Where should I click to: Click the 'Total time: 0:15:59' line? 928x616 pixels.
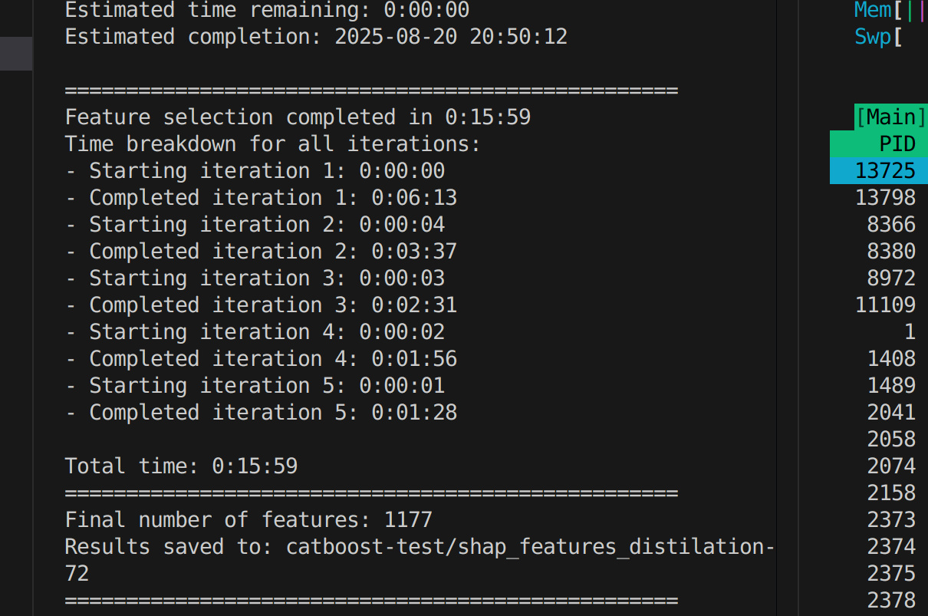pos(181,466)
